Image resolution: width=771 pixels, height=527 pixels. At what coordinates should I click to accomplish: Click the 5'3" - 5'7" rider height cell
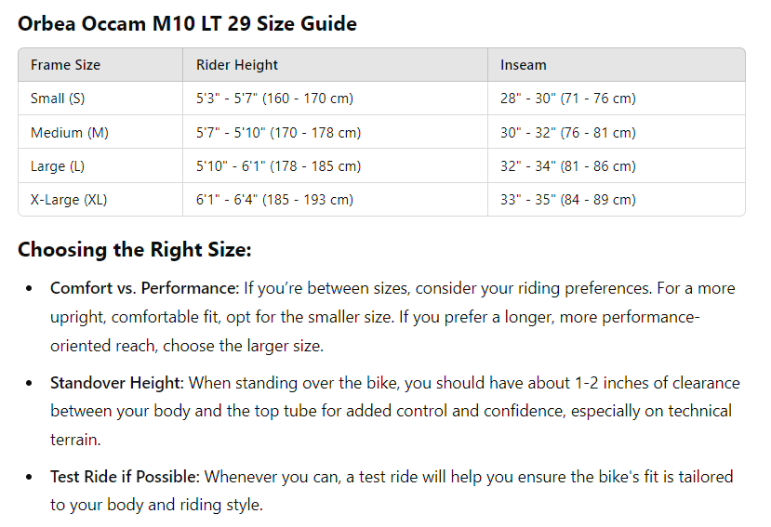(x=274, y=99)
